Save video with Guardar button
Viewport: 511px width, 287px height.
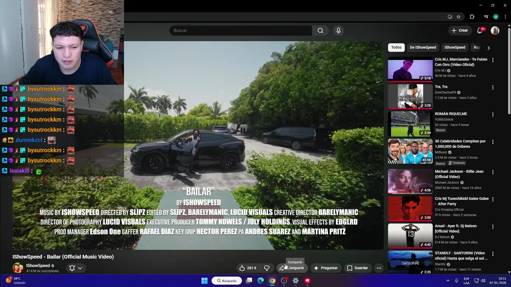357,268
